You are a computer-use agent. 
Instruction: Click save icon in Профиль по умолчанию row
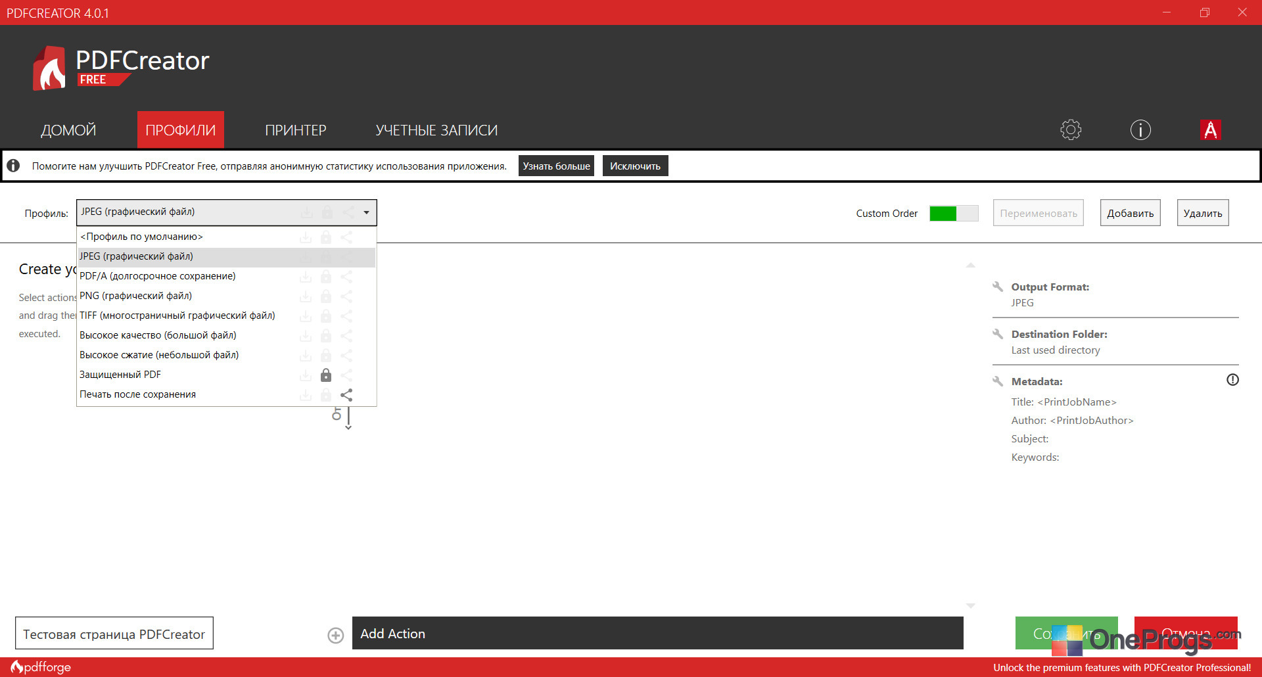pyautogui.click(x=306, y=237)
